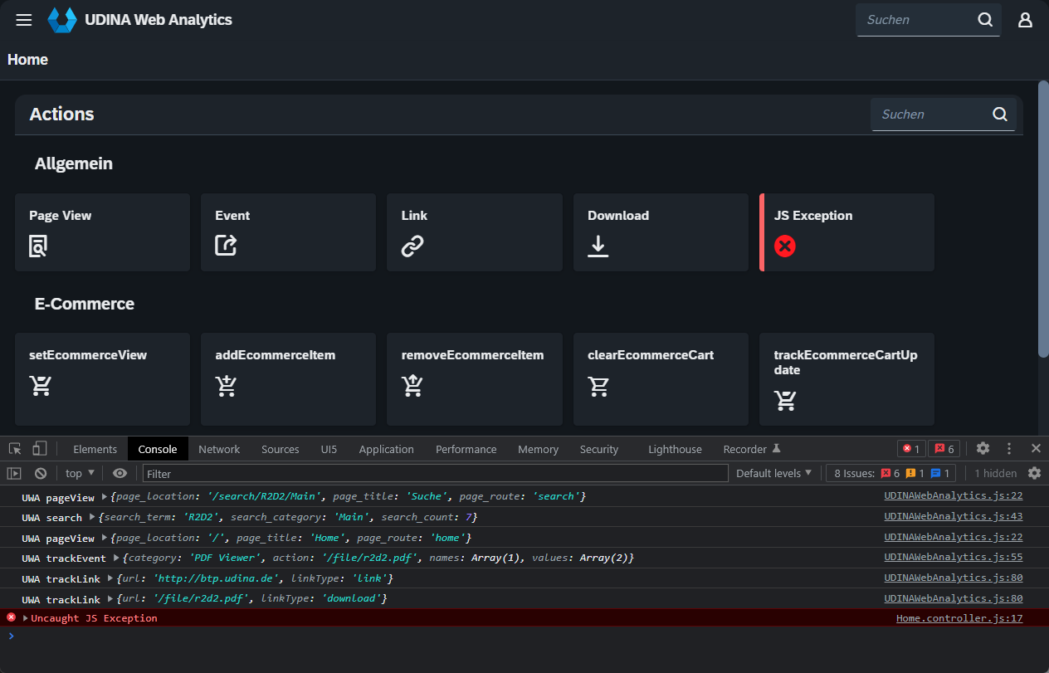The image size is (1049, 673).
Task: Open the Download action tile
Action: coord(661,232)
